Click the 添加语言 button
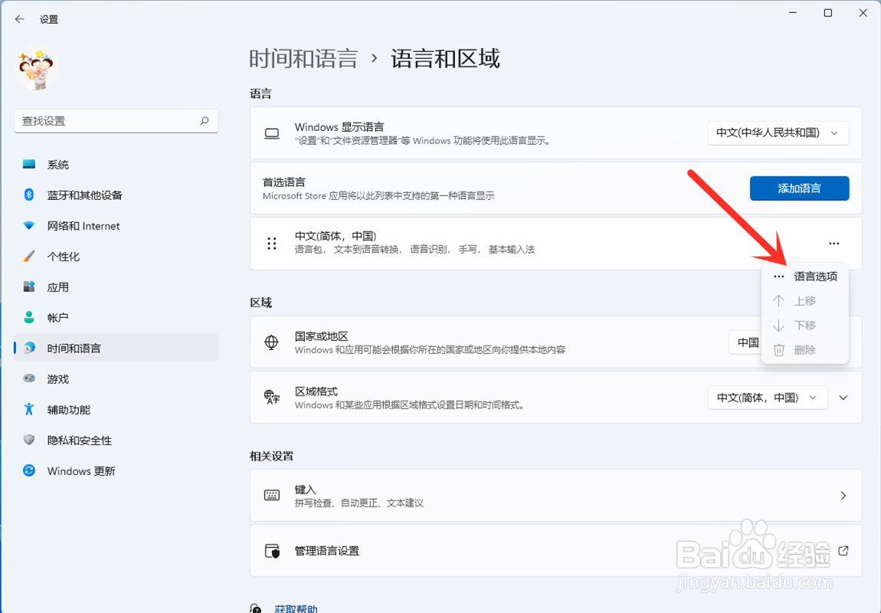This screenshot has height=613, width=881. (x=799, y=188)
